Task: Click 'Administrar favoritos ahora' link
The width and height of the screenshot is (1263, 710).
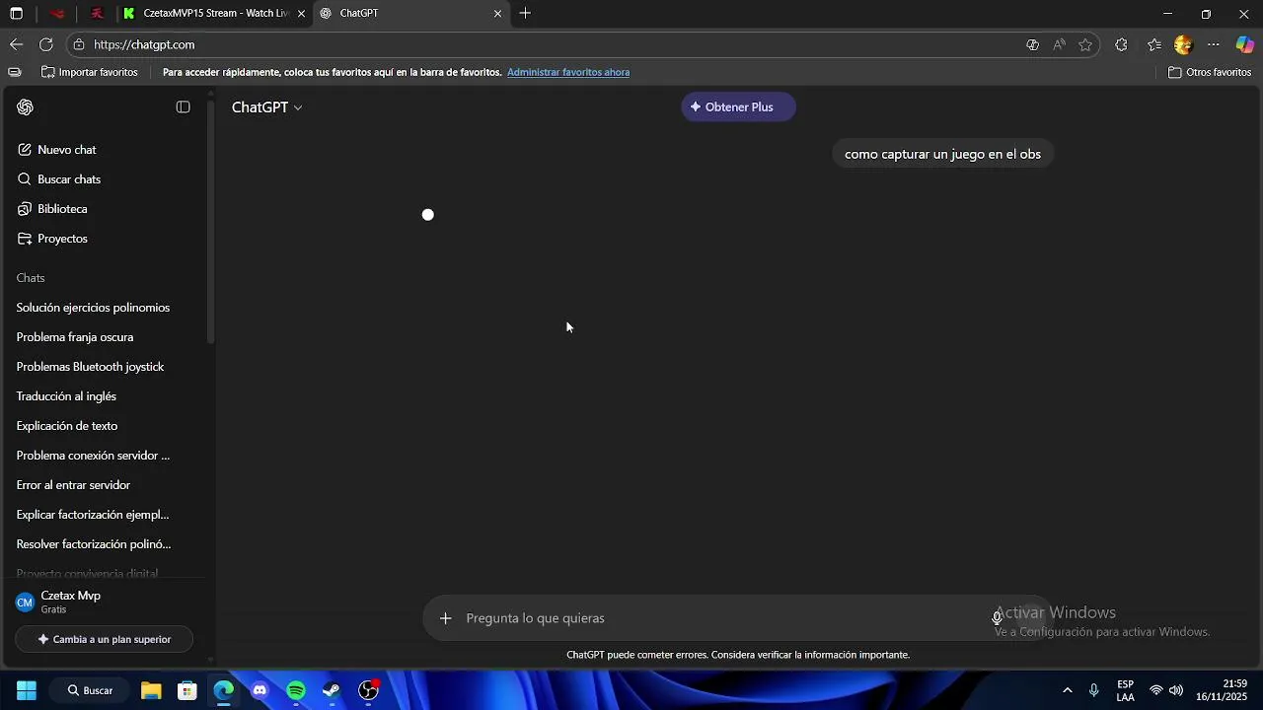Action: point(568,72)
